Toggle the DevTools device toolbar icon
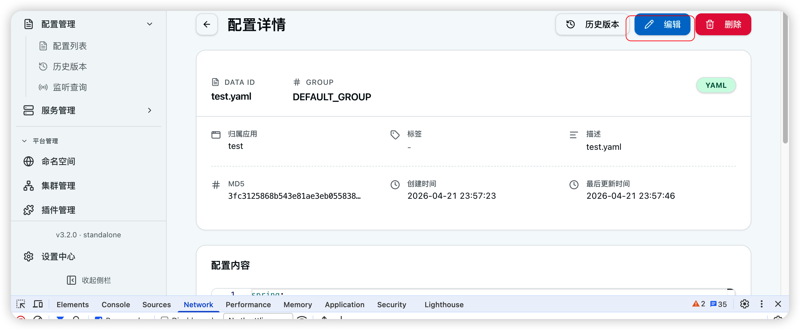The height and width of the screenshot is (330, 800). pyautogui.click(x=38, y=304)
